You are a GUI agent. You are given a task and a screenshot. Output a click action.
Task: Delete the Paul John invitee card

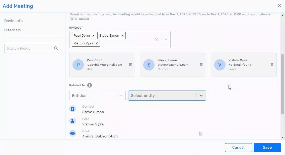coord(130,65)
